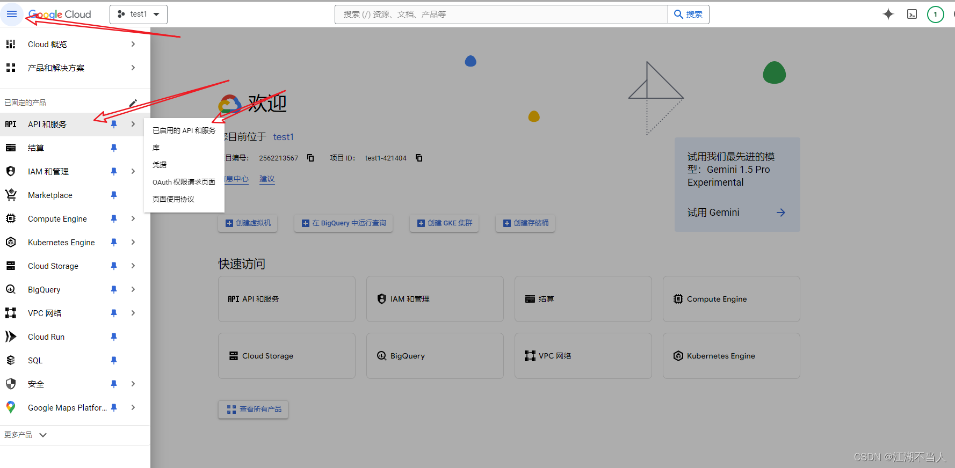Activate Cloud Shell terminal icon

pyautogui.click(x=912, y=14)
